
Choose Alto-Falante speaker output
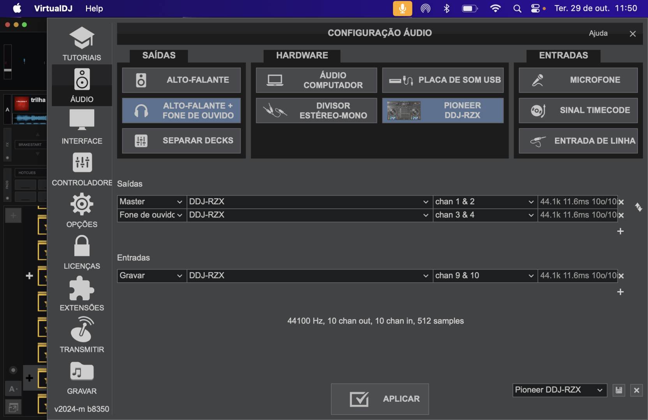coord(181,80)
